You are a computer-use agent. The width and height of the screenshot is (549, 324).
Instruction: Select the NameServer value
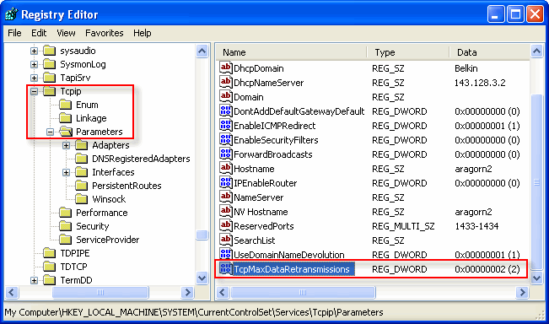coord(258,197)
